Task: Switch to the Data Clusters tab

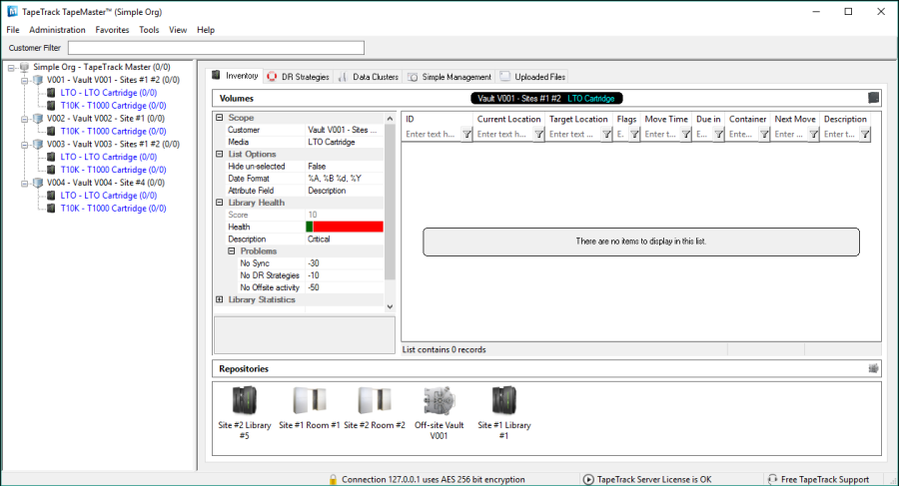Action: coord(369,77)
